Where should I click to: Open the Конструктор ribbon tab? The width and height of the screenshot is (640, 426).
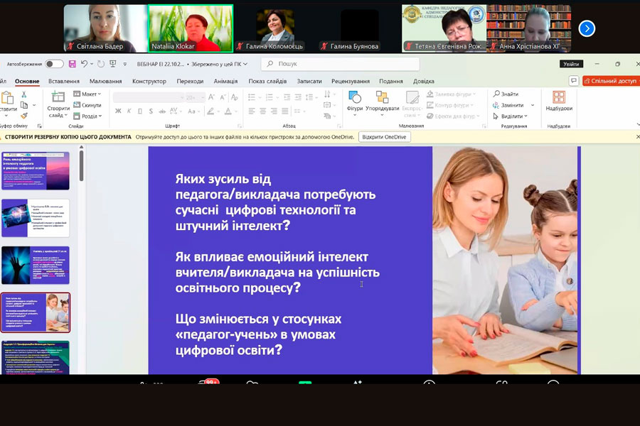coord(149,81)
